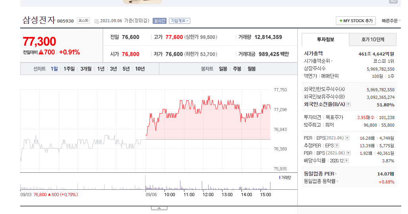This screenshot has width=408, height=214.
Task: Click the 12:00 time marker on chart axis
Action: coord(208,195)
